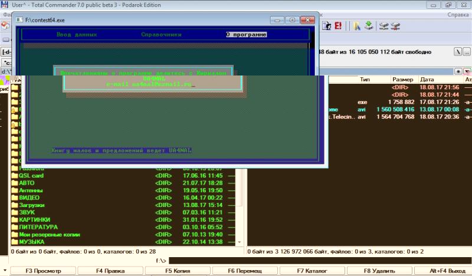Open Справка menu
Viewport: 472px width, 276px height.
pyautogui.click(x=458, y=15)
